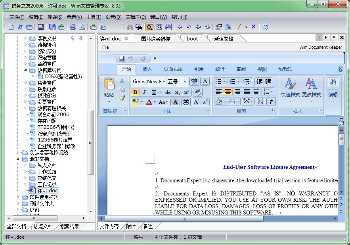Toggle justify text alignment
The height and width of the screenshot is (245, 350).
pyautogui.click(x=247, y=91)
